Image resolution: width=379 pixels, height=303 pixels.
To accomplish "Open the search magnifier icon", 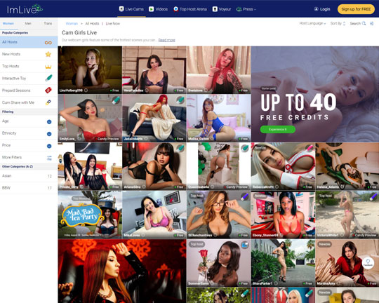I will coord(364,23).
